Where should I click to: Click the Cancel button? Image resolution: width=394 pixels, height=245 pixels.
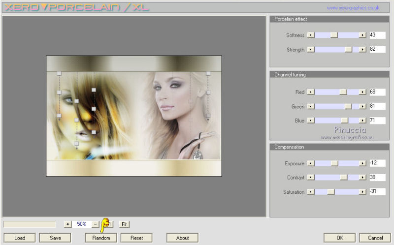click(375, 238)
